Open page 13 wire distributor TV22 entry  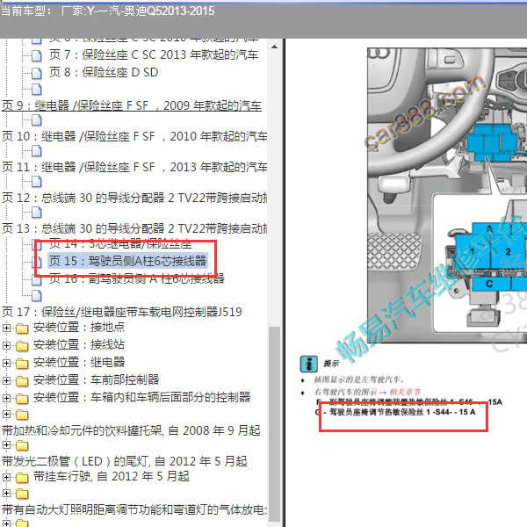(134, 228)
